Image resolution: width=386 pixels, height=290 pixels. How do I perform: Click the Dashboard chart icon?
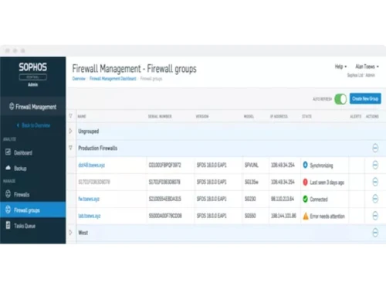8,152
